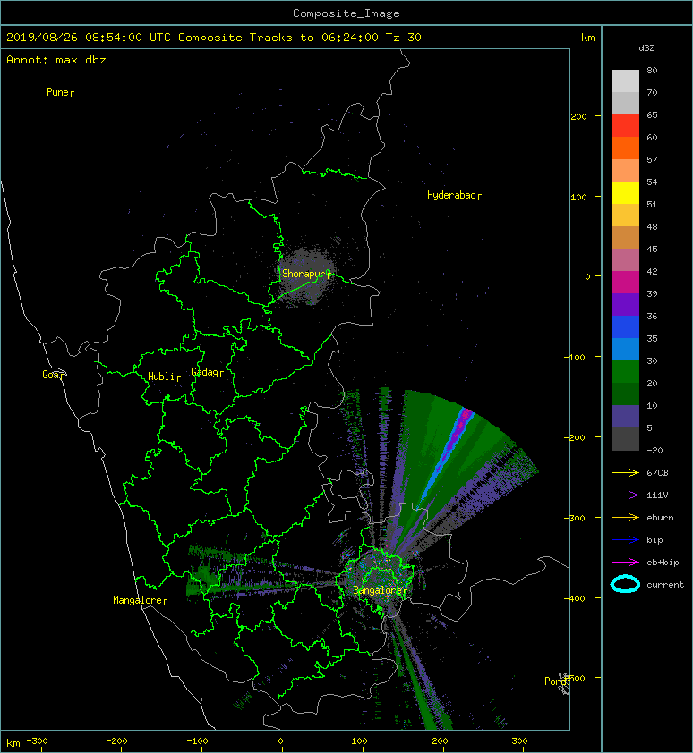
Task: Click the yellow 54 dBZ color swatch
Action: [x=625, y=192]
